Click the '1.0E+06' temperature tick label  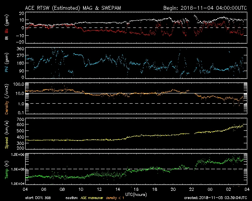point(17,155)
